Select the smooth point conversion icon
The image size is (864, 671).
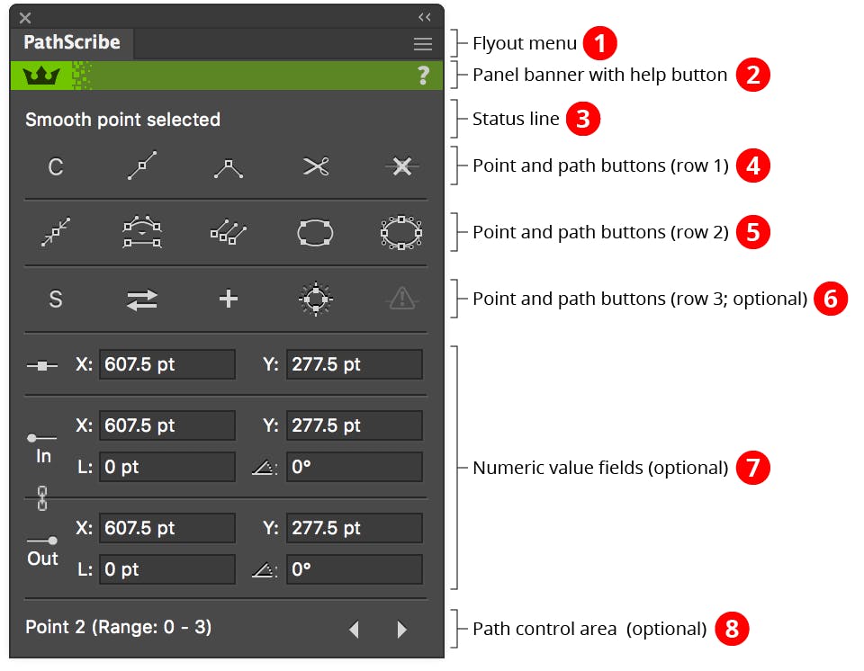point(141,166)
